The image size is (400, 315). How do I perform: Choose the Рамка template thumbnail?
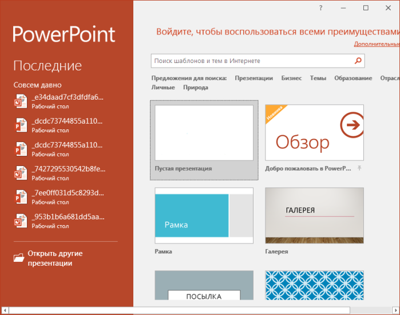click(x=204, y=215)
